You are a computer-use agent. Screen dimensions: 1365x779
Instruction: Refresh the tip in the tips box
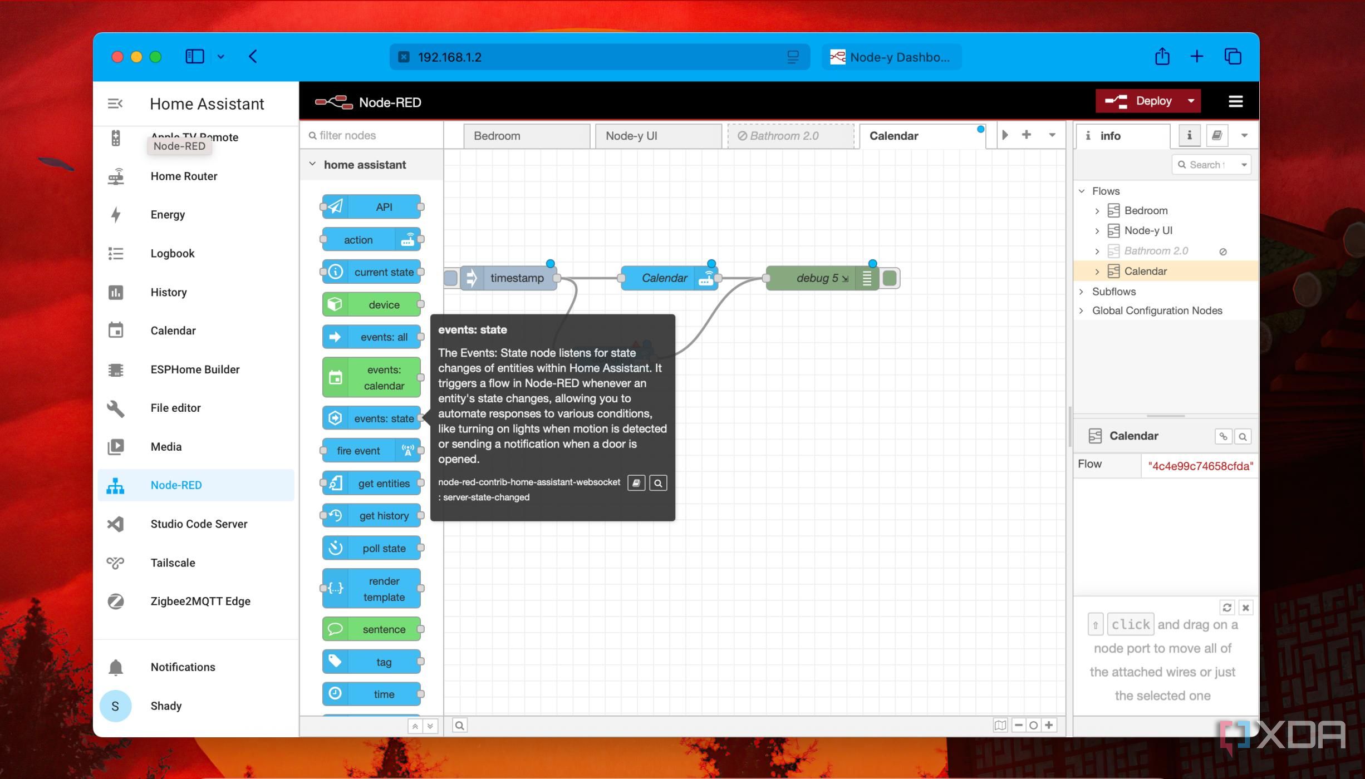click(x=1227, y=607)
